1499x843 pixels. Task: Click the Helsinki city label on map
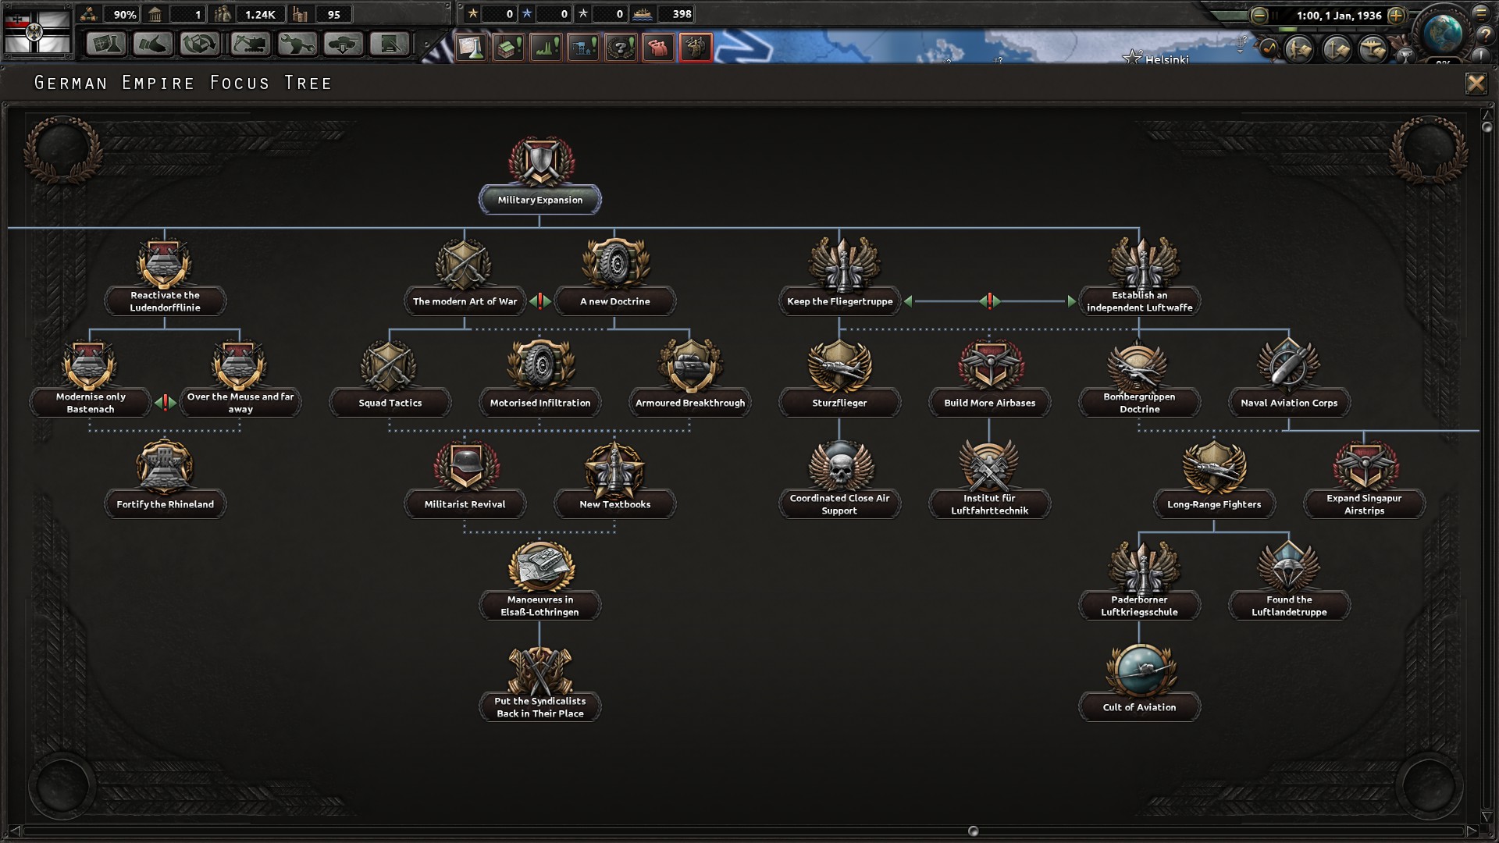[1166, 59]
